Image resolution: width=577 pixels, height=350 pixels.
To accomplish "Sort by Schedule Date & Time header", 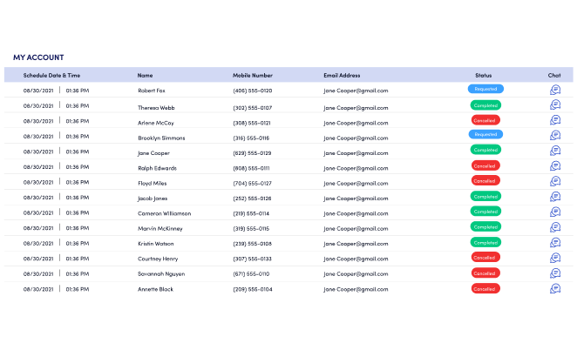I will (51, 76).
